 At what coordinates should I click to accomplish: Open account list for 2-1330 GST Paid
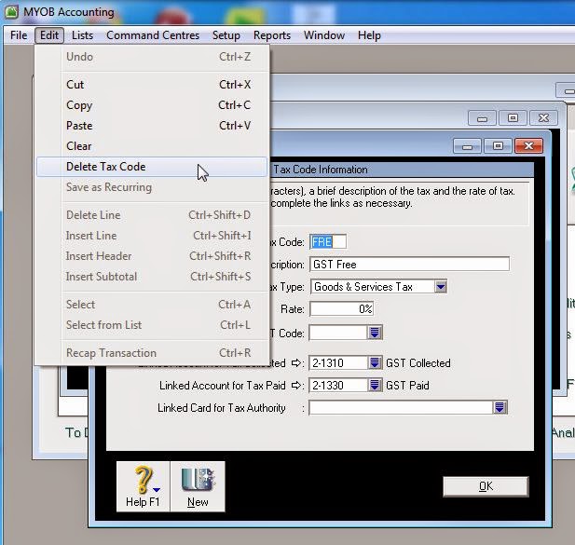click(375, 385)
